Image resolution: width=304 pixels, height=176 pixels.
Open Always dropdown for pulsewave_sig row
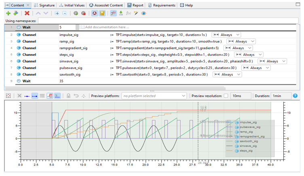tap(256, 68)
